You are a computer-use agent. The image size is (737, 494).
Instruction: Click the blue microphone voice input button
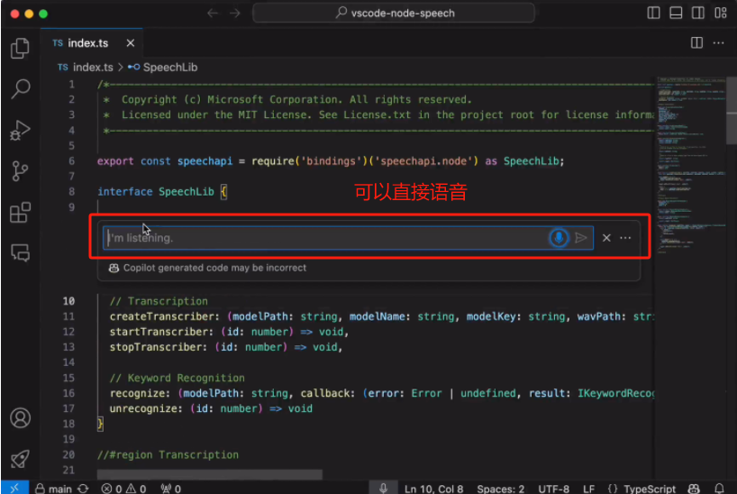click(x=559, y=238)
